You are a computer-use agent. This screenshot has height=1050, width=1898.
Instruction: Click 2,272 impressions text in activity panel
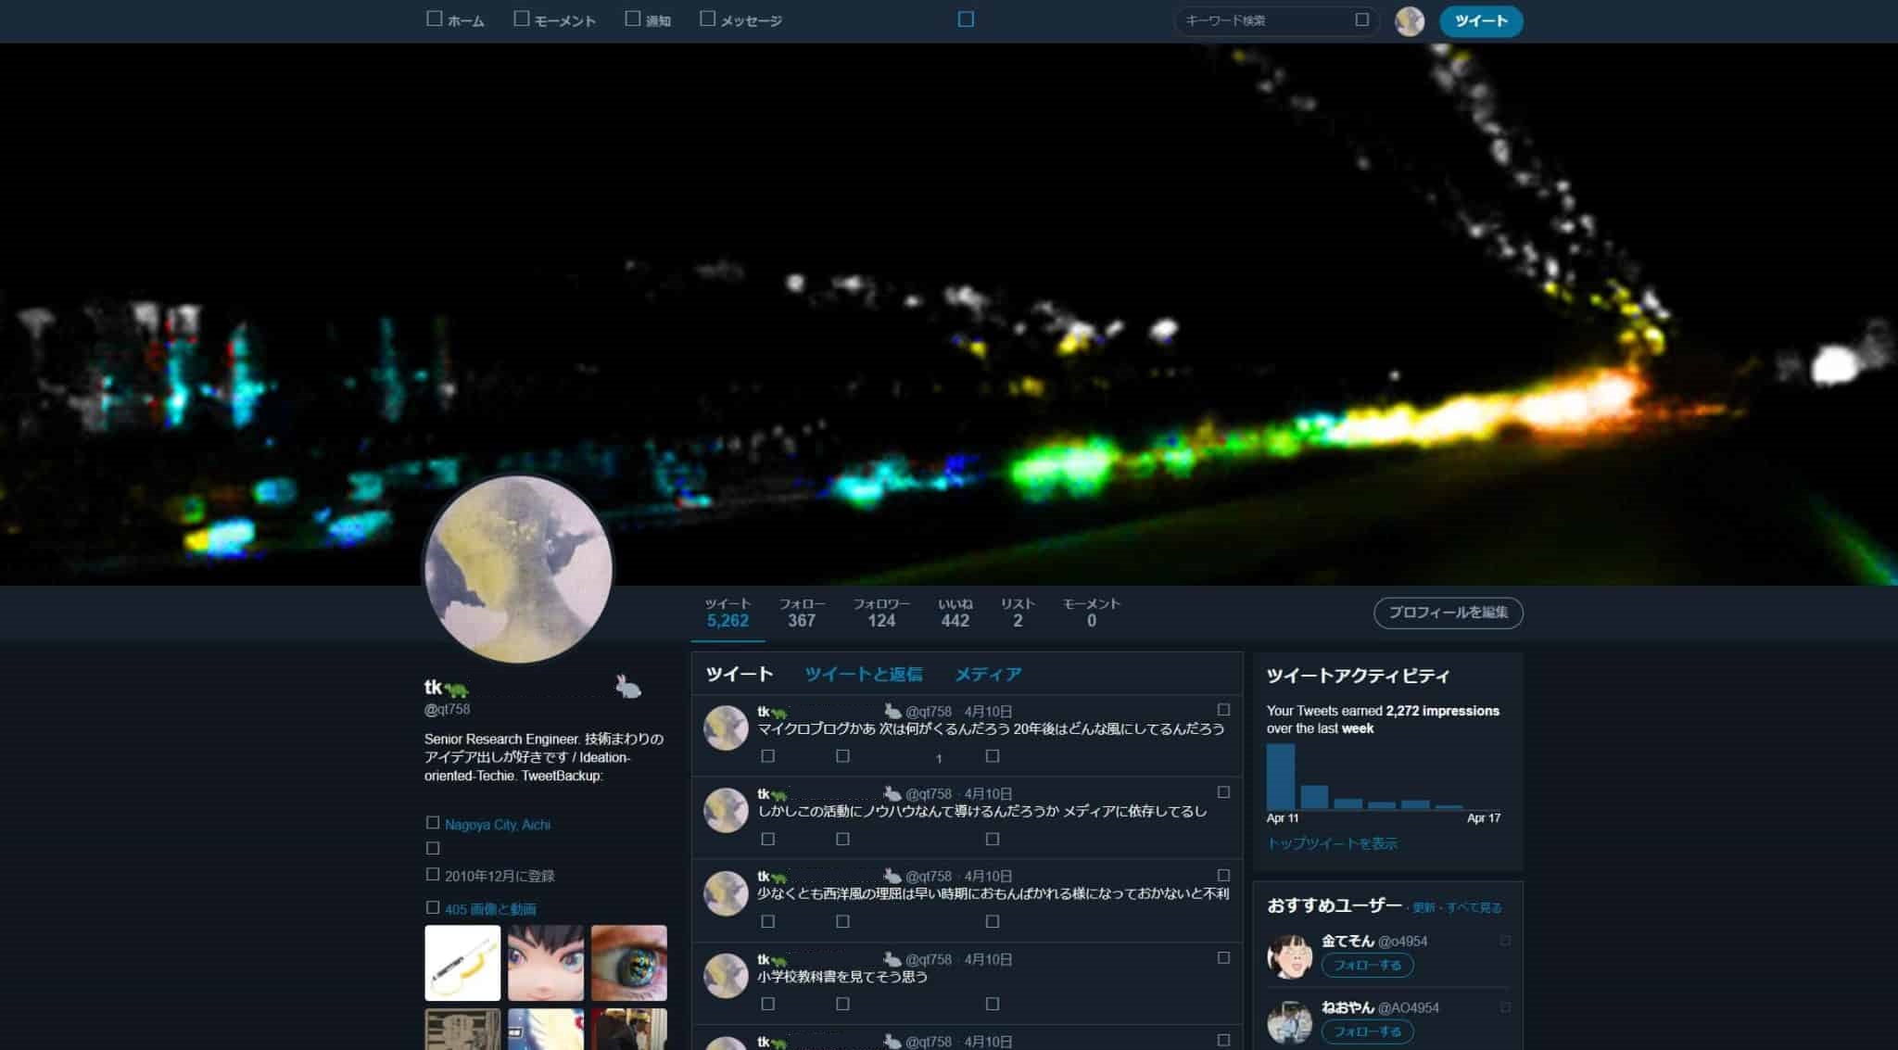pos(1442,711)
